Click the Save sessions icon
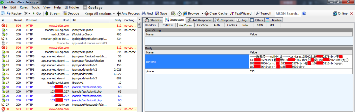355x112 pixels. [x=157, y=14]
